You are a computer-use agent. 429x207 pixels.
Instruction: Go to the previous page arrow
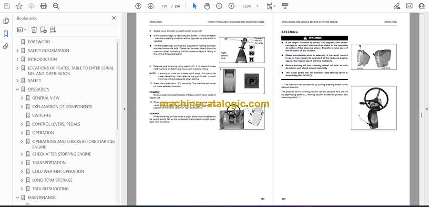(x=138, y=6)
